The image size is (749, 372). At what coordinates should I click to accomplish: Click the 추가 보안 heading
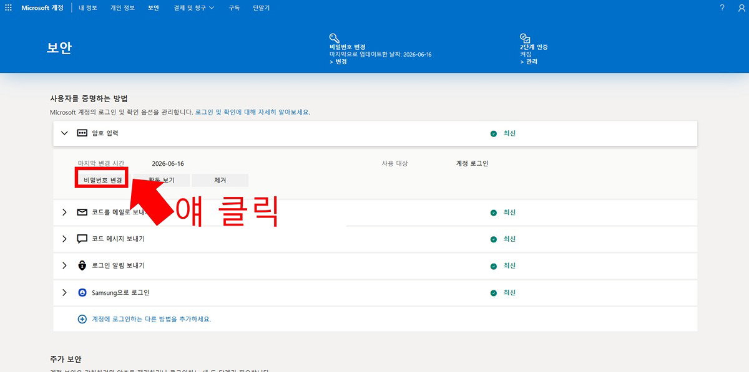pyautogui.click(x=66, y=360)
